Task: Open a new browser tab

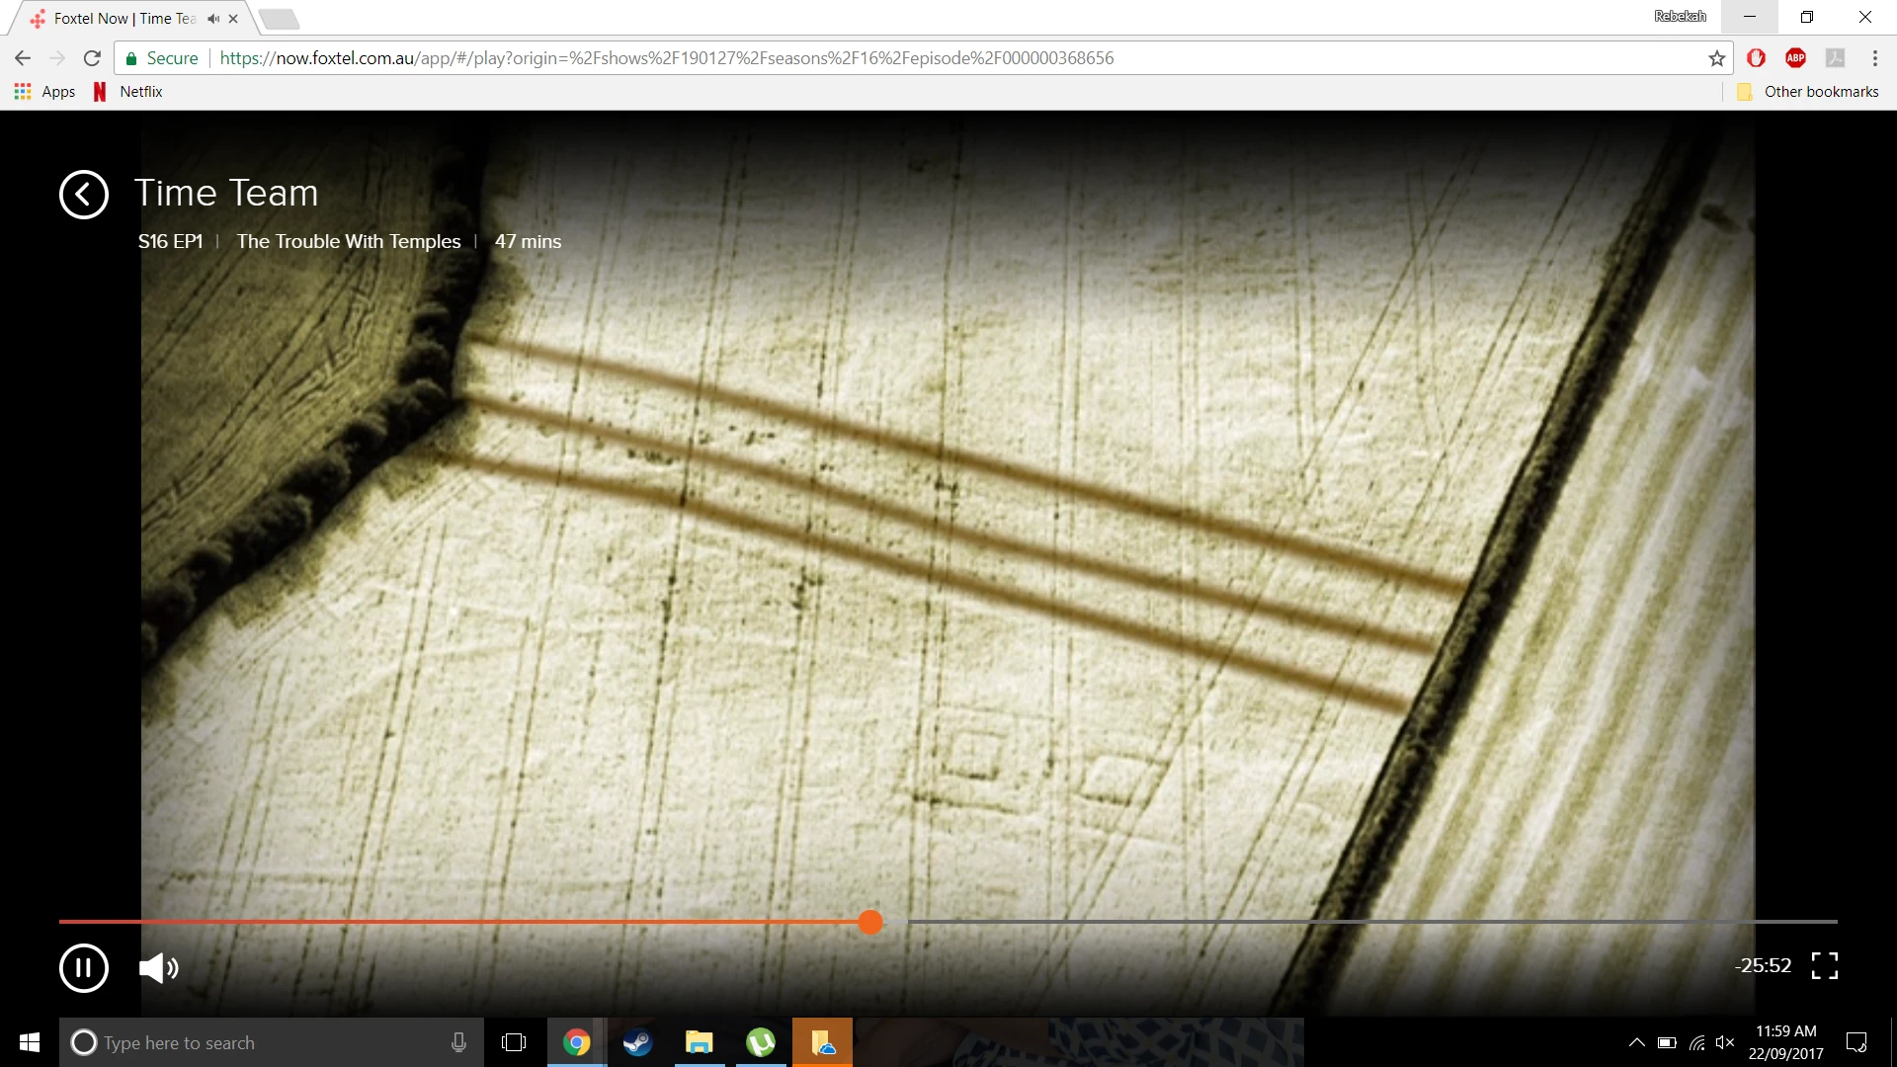Action: [280, 19]
